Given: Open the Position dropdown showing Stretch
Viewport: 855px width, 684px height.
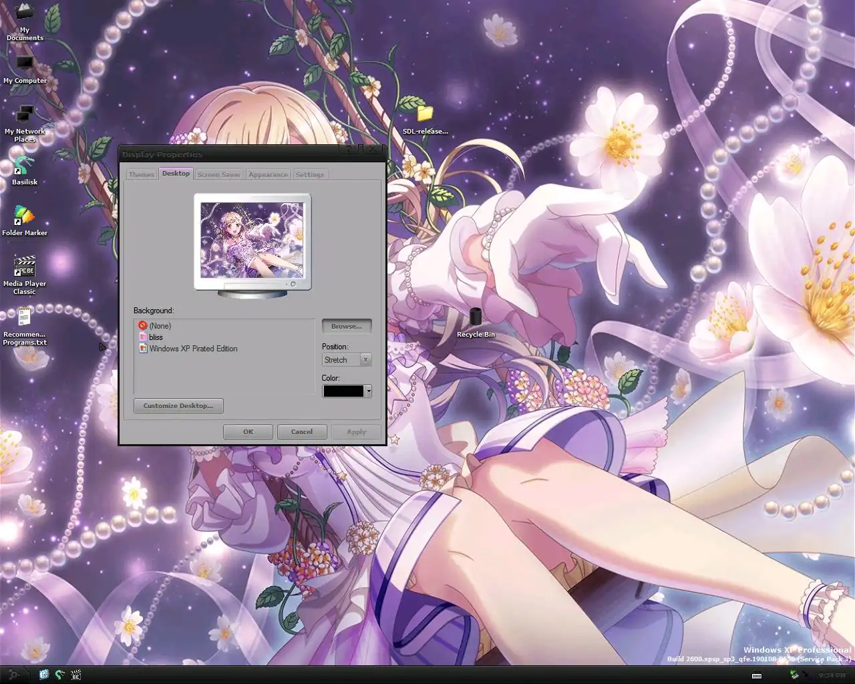Looking at the screenshot, I should [x=347, y=359].
